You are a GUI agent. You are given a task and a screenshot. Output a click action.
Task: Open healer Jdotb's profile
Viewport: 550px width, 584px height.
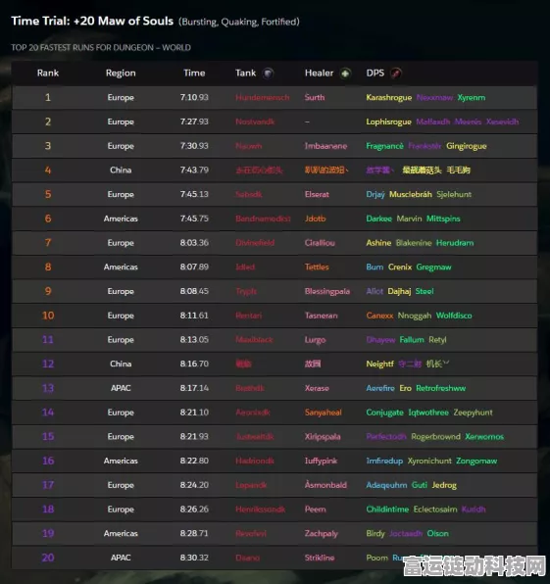point(316,219)
